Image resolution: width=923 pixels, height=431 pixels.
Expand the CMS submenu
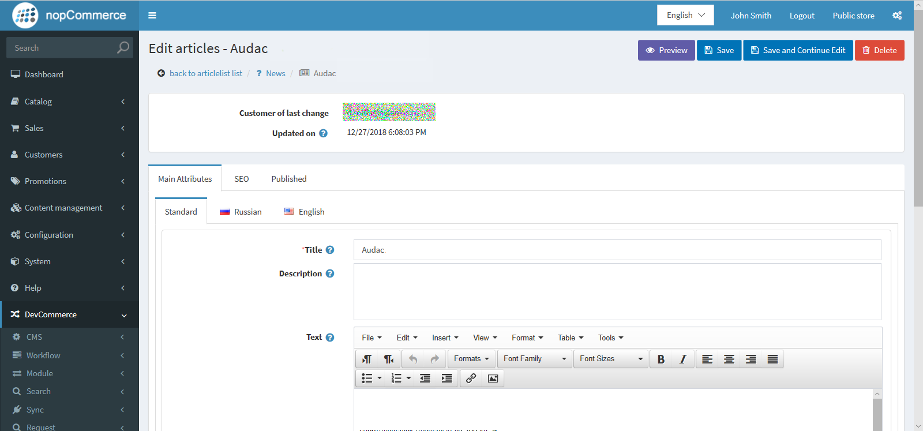[x=69, y=337]
